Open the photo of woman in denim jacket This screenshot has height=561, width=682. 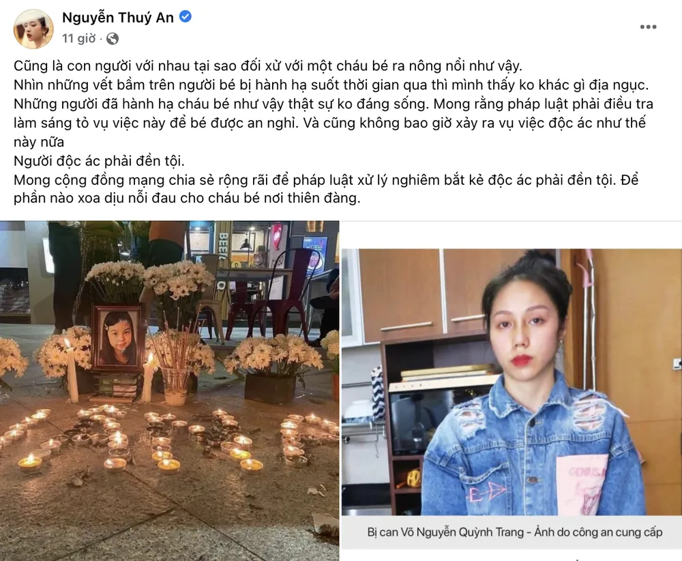pos(512,382)
